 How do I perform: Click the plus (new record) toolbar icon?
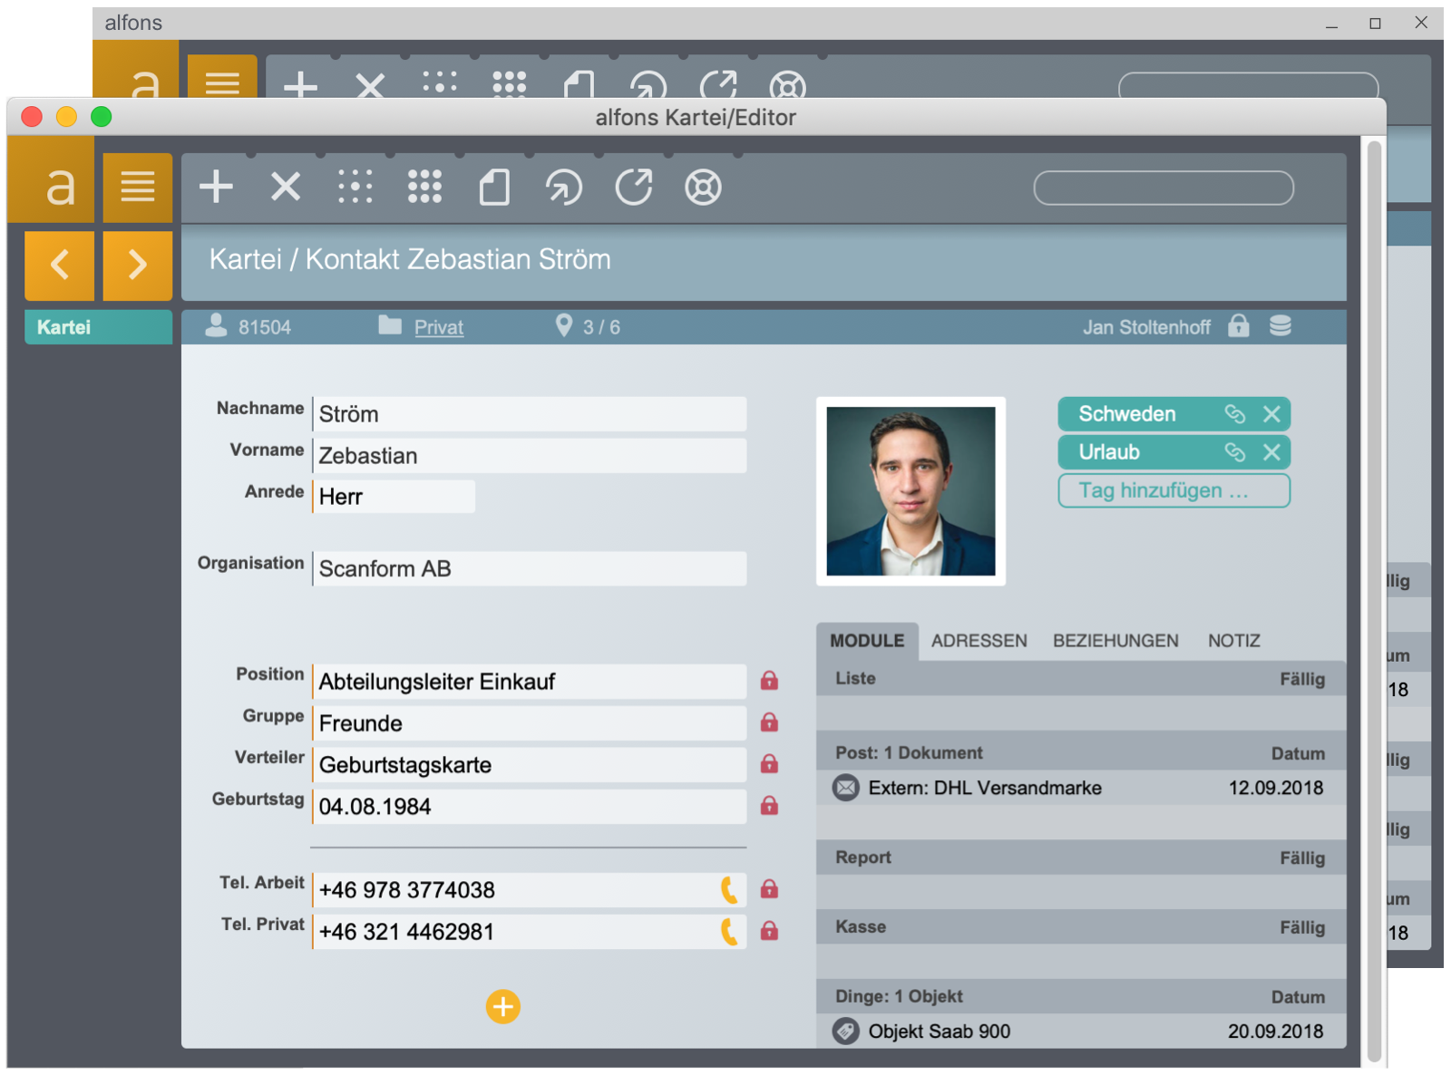(x=216, y=188)
